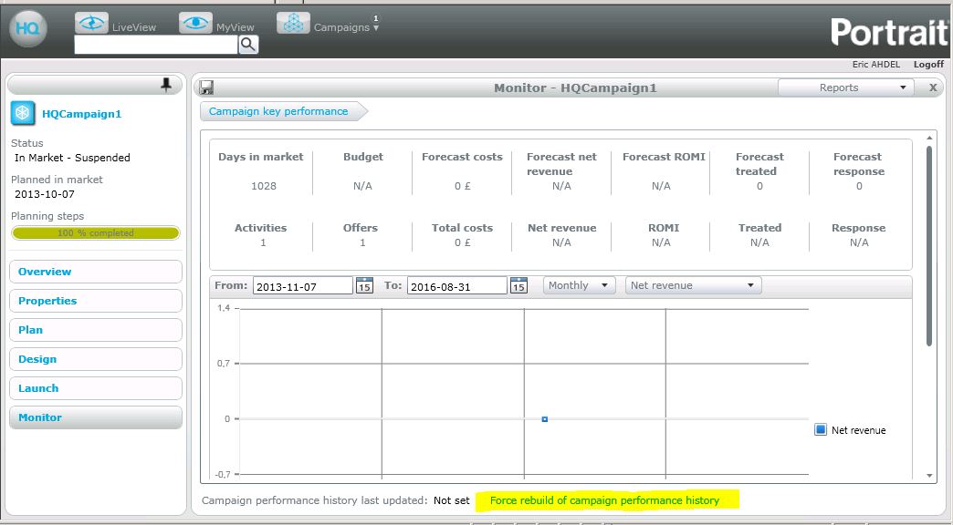Open the Reports dropdown

coord(845,87)
